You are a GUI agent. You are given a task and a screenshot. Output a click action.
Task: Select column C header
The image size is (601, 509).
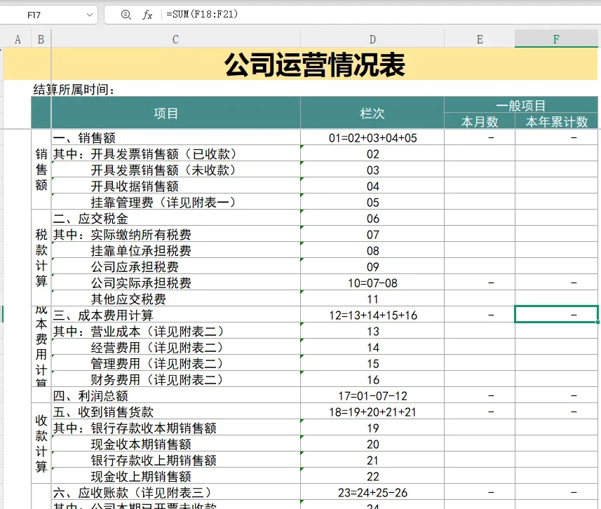point(175,39)
